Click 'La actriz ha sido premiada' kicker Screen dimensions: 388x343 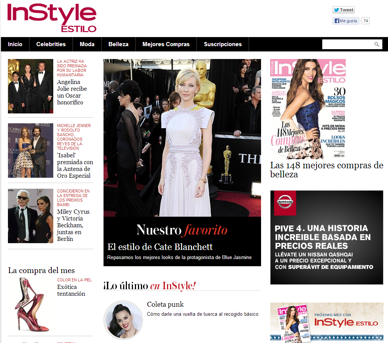(72, 68)
